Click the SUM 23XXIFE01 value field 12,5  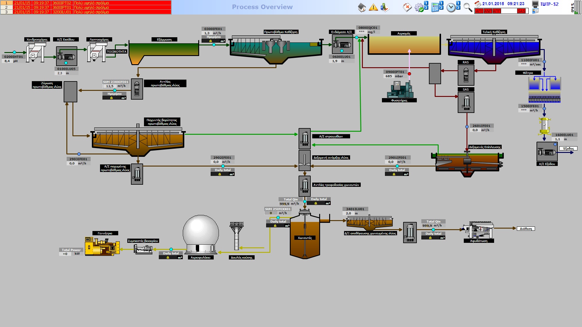pos(110,86)
